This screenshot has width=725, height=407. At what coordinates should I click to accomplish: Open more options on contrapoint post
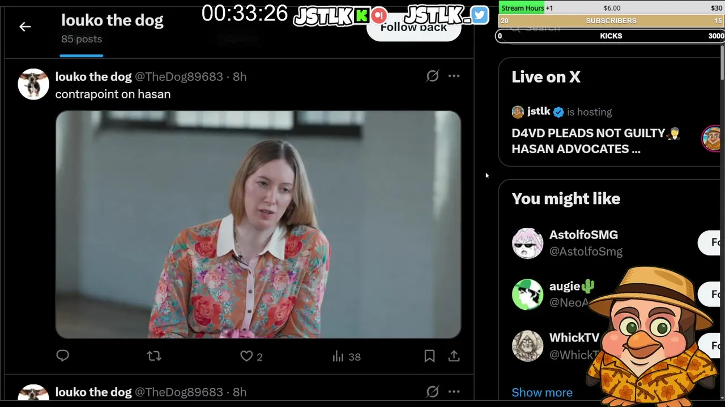[454, 76]
